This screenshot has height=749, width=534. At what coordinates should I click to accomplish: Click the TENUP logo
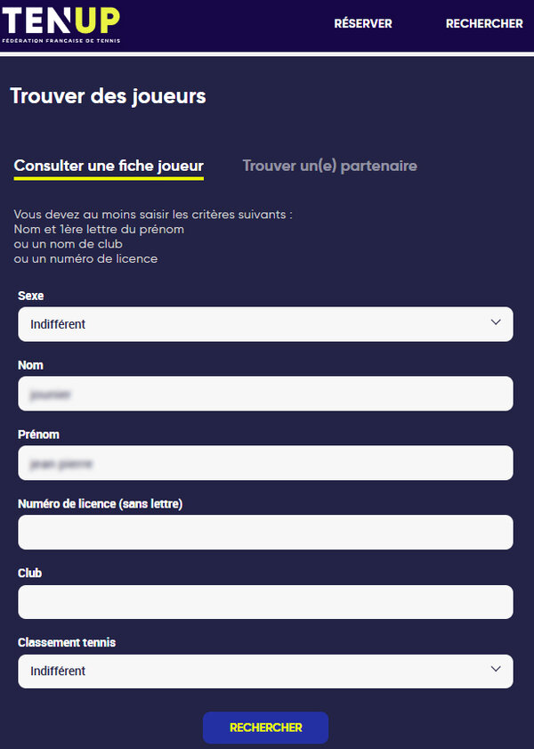tap(61, 23)
